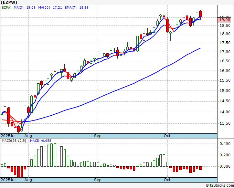Click the 0.200 MACD axis label
The image size is (234, 188).
pyautogui.click(x=225, y=155)
